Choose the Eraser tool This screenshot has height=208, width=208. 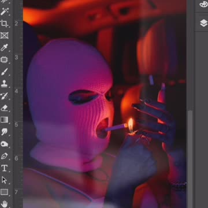point(4,108)
